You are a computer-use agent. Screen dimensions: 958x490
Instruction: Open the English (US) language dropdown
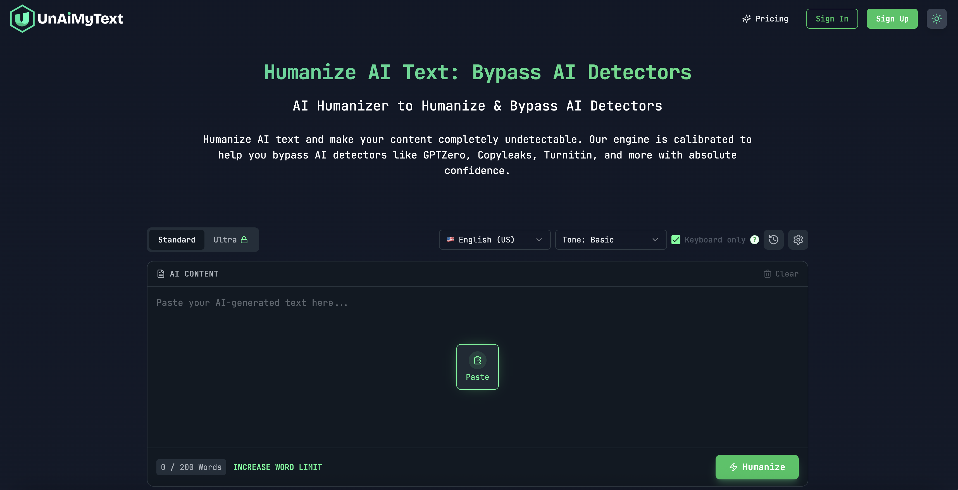[x=495, y=240]
